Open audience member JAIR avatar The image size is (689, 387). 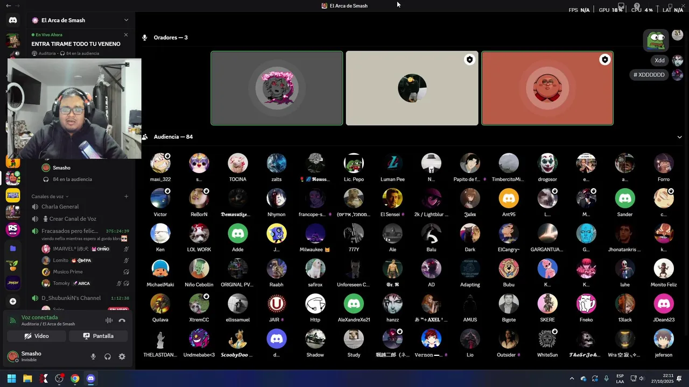tap(277, 304)
